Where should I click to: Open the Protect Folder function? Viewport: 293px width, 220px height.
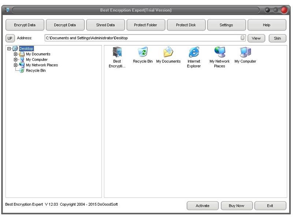pyautogui.click(x=145, y=25)
